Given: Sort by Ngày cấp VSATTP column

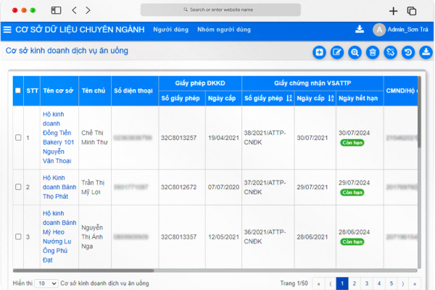Looking at the screenshot, I should pos(331,98).
